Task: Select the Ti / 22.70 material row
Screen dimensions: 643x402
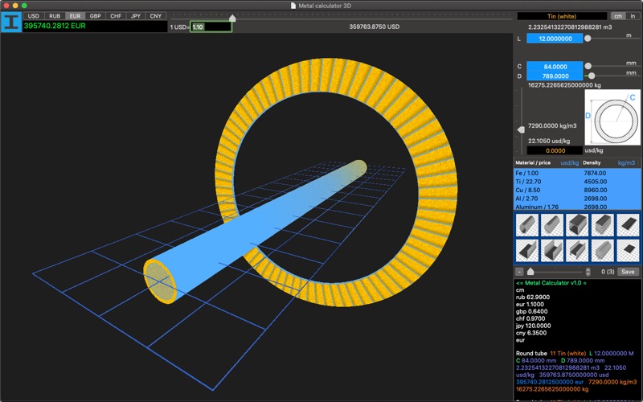Action: (576, 182)
